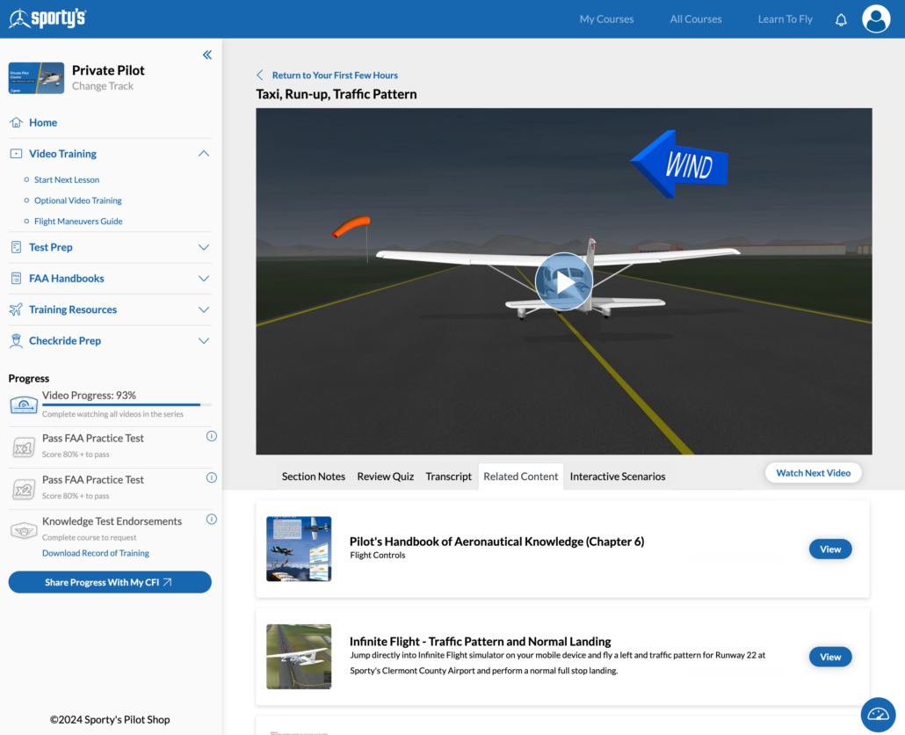The width and height of the screenshot is (905, 735).
Task: Open the Interactive Scenarios tab
Action: (618, 476)
